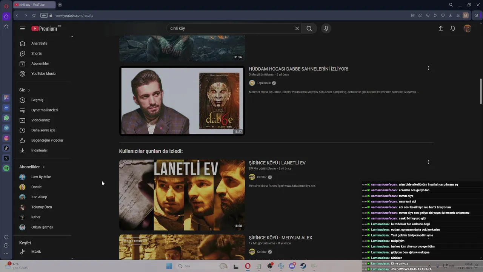Viewport: 483px width, 272px height.
Task: Open HÜDDAM HOCASI DABBE SAHNELERİNİ İZLİYOR title
Action: [x=298, y=69]
